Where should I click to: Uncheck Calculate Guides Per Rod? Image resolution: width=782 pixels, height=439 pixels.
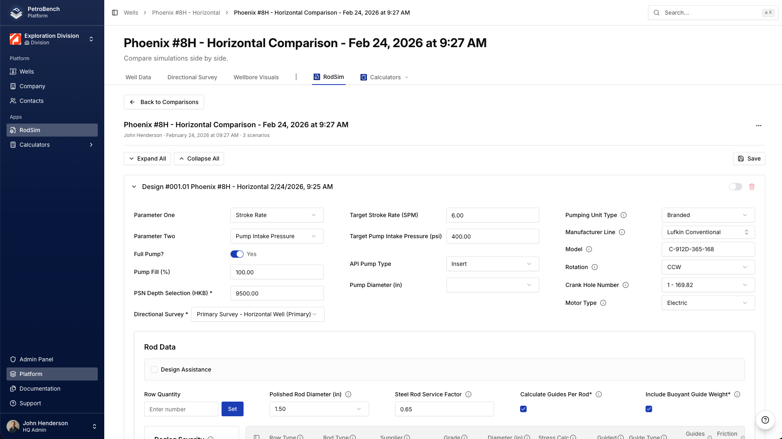pyautogui.click(x=523, y=409)
